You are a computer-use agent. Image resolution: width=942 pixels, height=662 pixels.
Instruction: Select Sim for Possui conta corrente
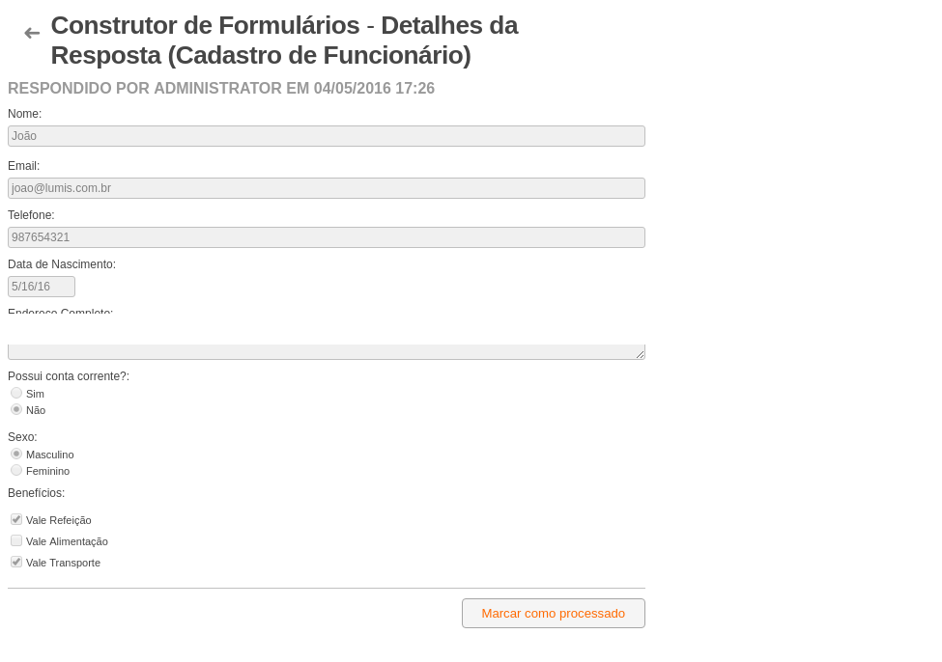click(x=16, y=393)
